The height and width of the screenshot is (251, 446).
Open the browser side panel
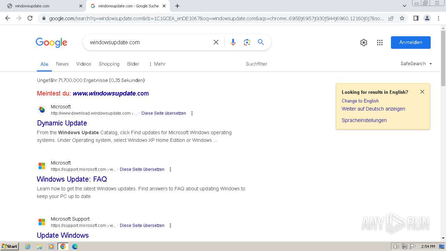416,18
